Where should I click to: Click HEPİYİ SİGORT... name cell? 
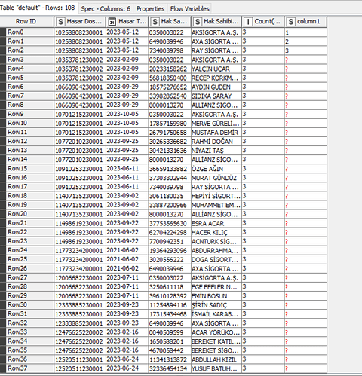pos(216,196)
